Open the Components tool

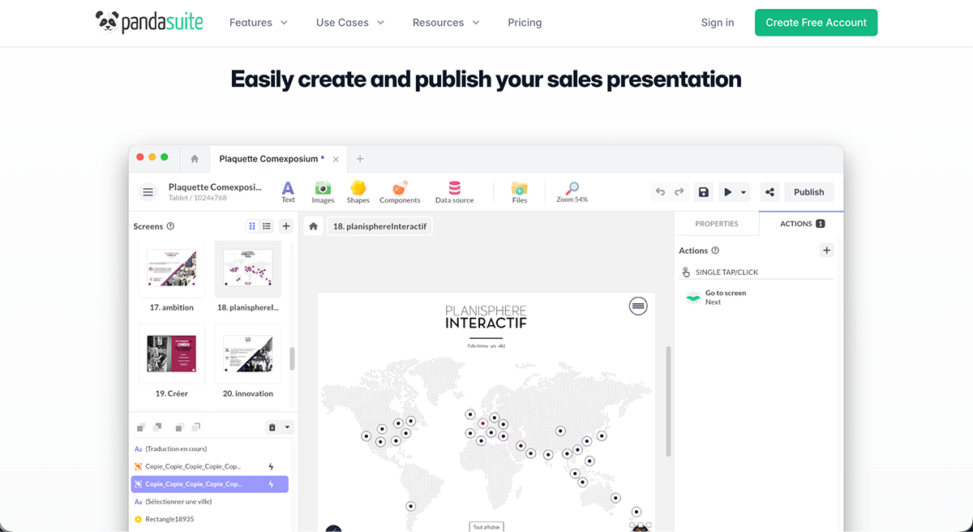pos(400,192)
